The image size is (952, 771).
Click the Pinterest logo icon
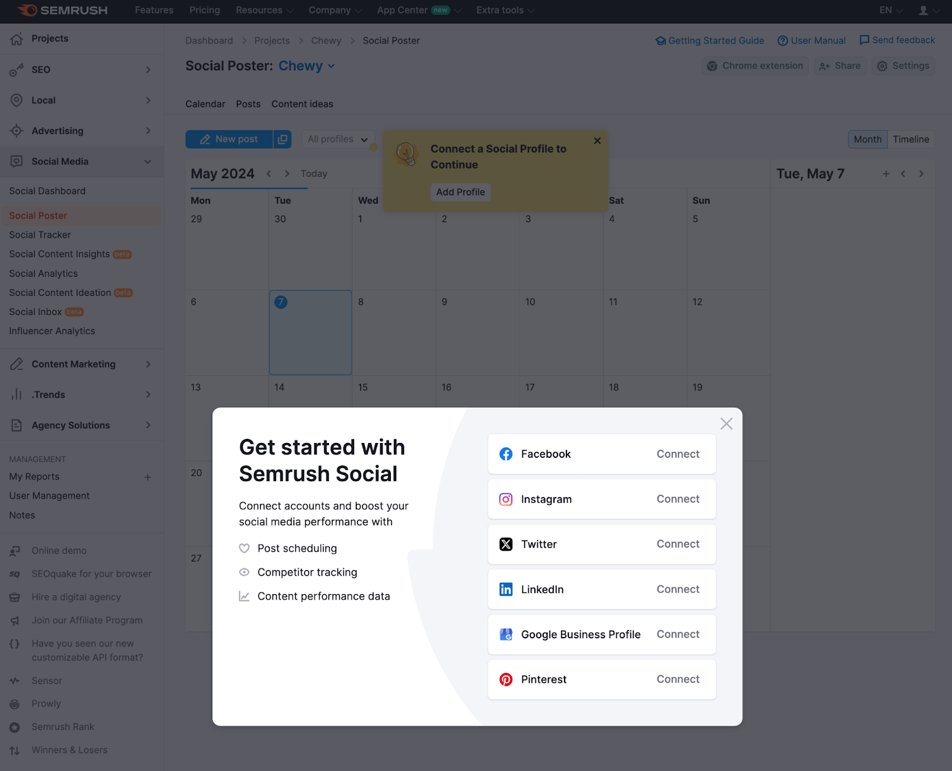coord(506,679)
